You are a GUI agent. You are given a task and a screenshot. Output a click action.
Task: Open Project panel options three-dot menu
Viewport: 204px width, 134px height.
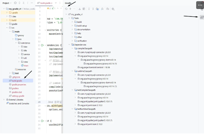[28, 3]
